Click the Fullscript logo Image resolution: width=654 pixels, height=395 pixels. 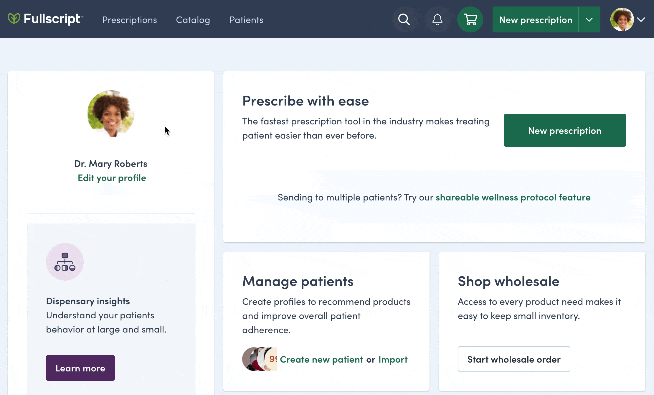click(46, 19)
